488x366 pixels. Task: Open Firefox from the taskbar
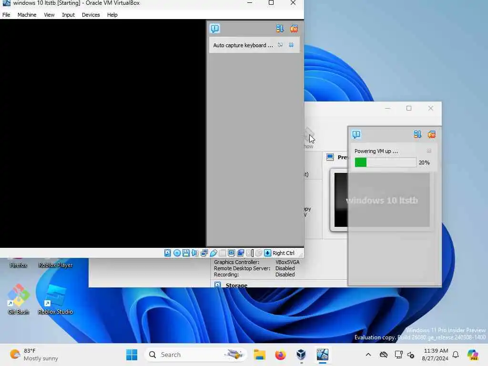coord(280,355)
